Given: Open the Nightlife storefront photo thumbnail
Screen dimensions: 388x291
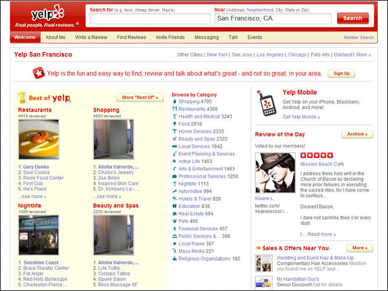Looking at the screenshot, I should coord(39,235).
